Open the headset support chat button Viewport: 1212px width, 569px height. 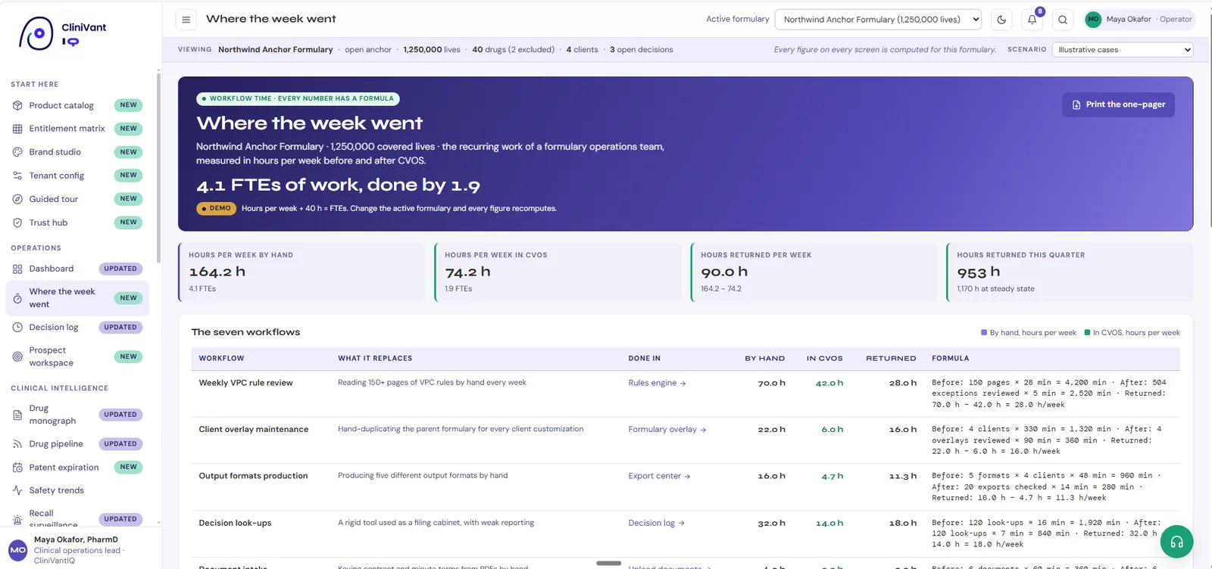click(x=1176, y=542)
